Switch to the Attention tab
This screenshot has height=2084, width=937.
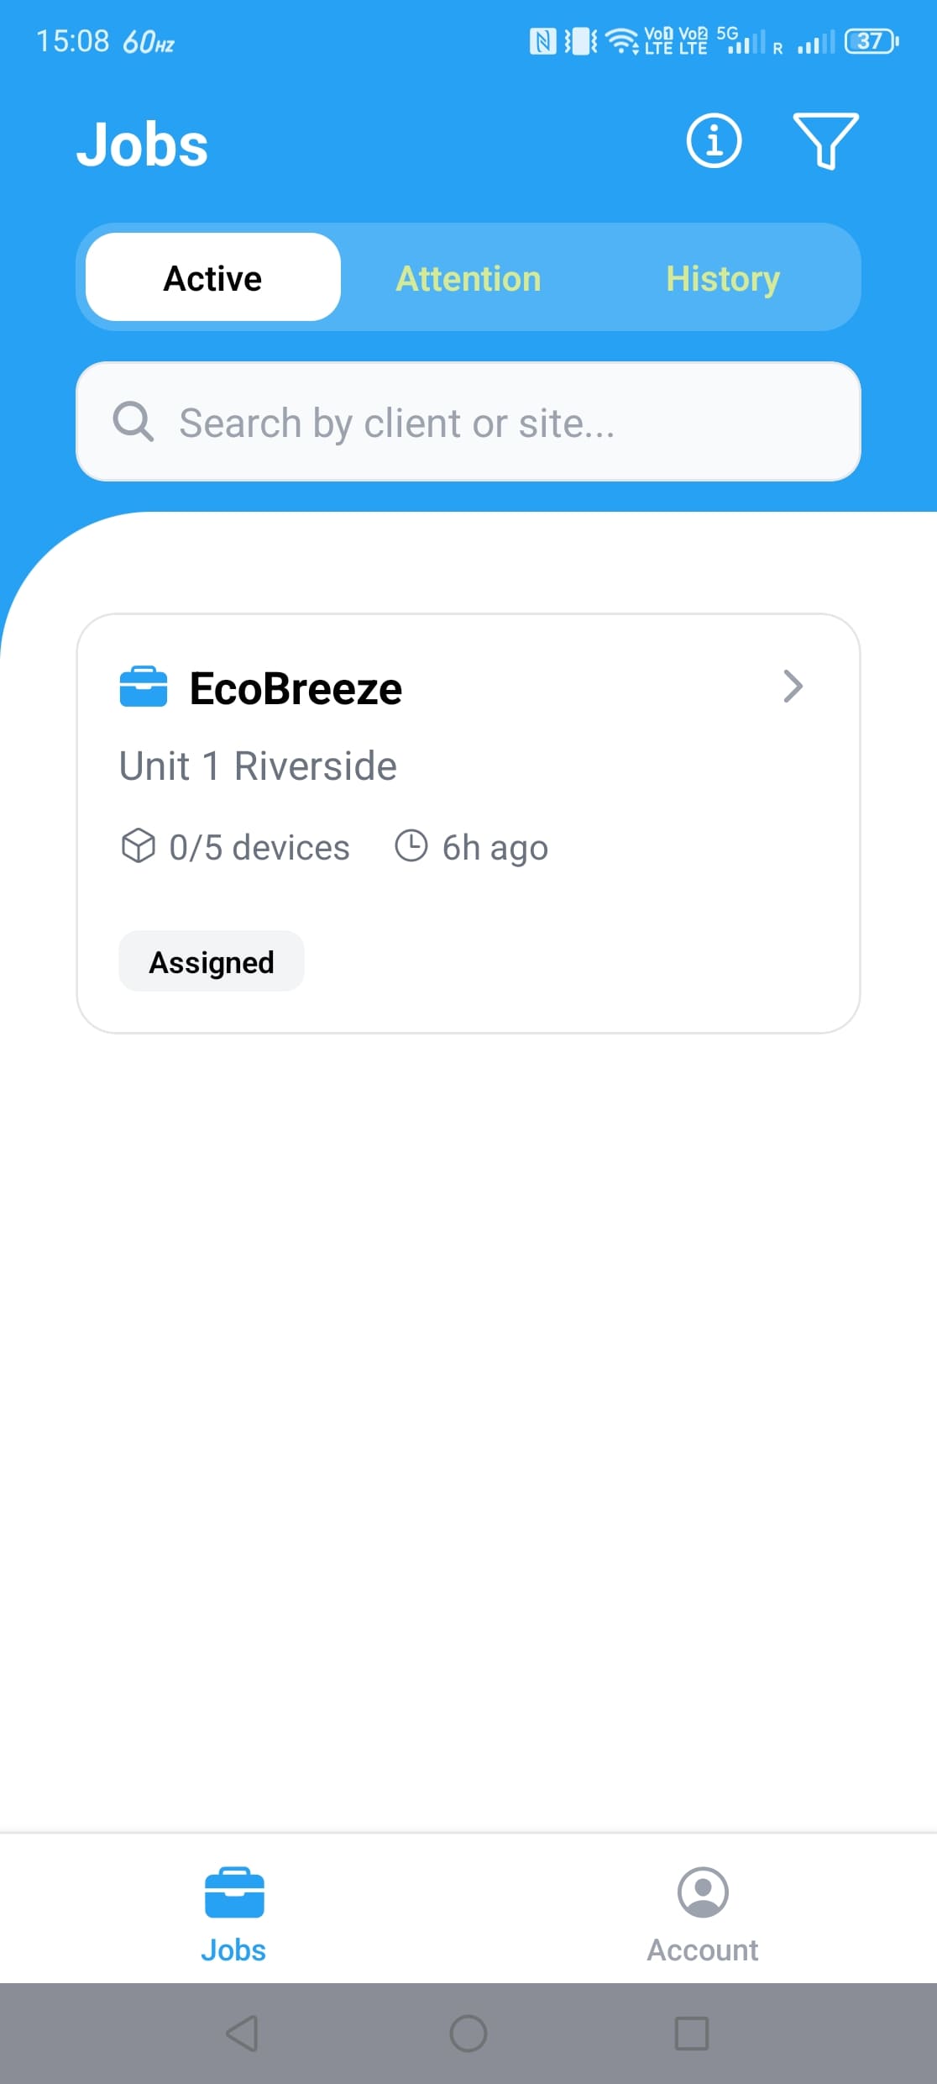click(x=468, y=277)
